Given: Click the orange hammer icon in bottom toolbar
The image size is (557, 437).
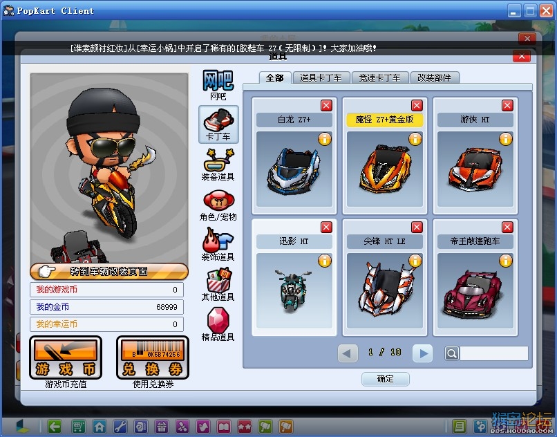Looking at the screenshot, I should [x=286, y=426].
